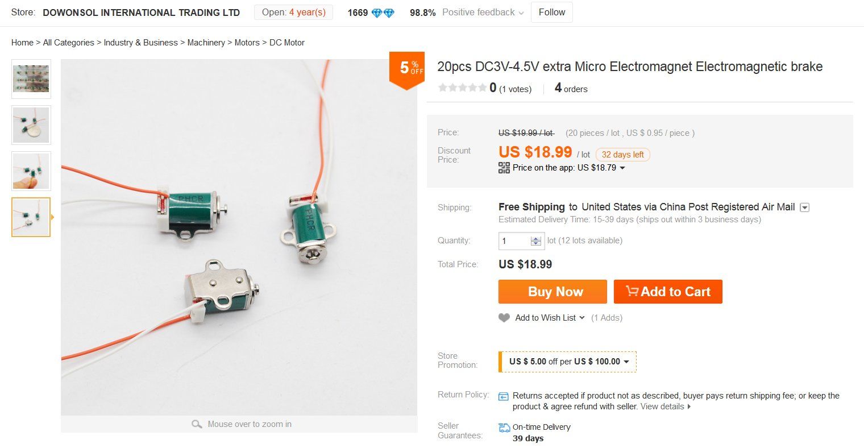Click the heart icon for Wish List
The image size is (864, 448).
504,318
